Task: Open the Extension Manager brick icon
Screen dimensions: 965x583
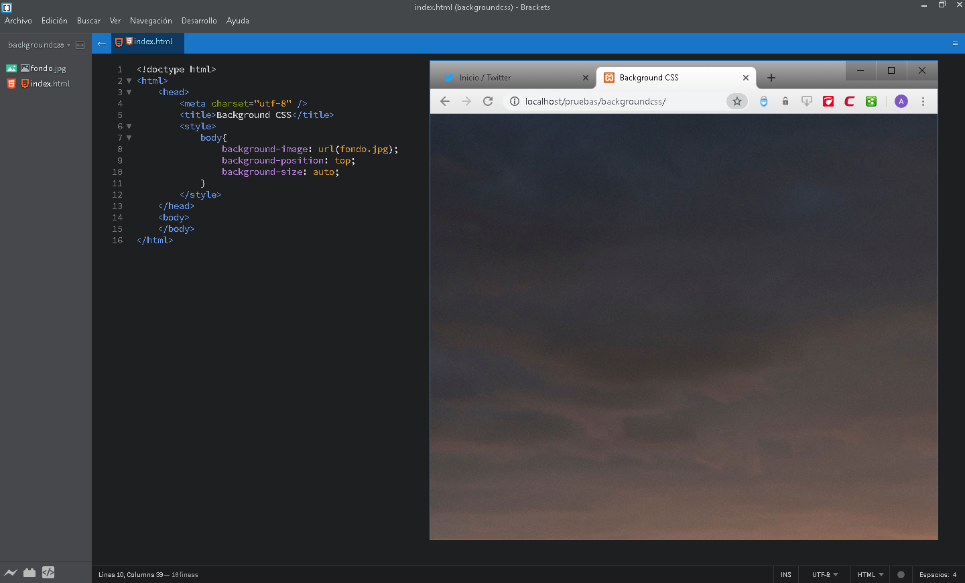Action: click(x=29, y=572)
